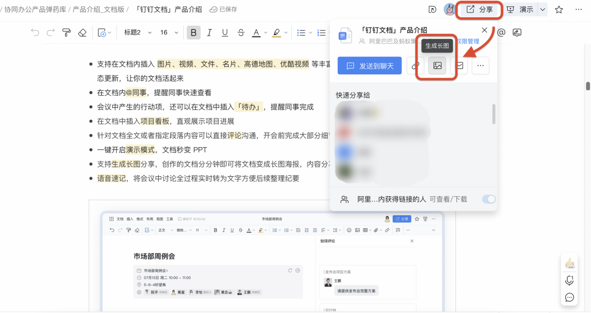Viewport: 591px width, 313px height.
Task: Open the font size 16 dropdown
Action: 169,33
